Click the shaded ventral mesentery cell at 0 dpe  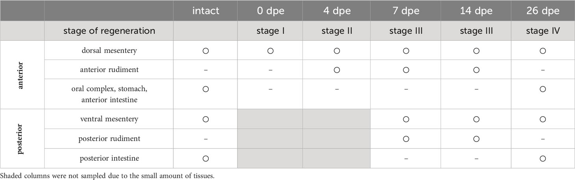pyautogui.click(x=270, y=119)
